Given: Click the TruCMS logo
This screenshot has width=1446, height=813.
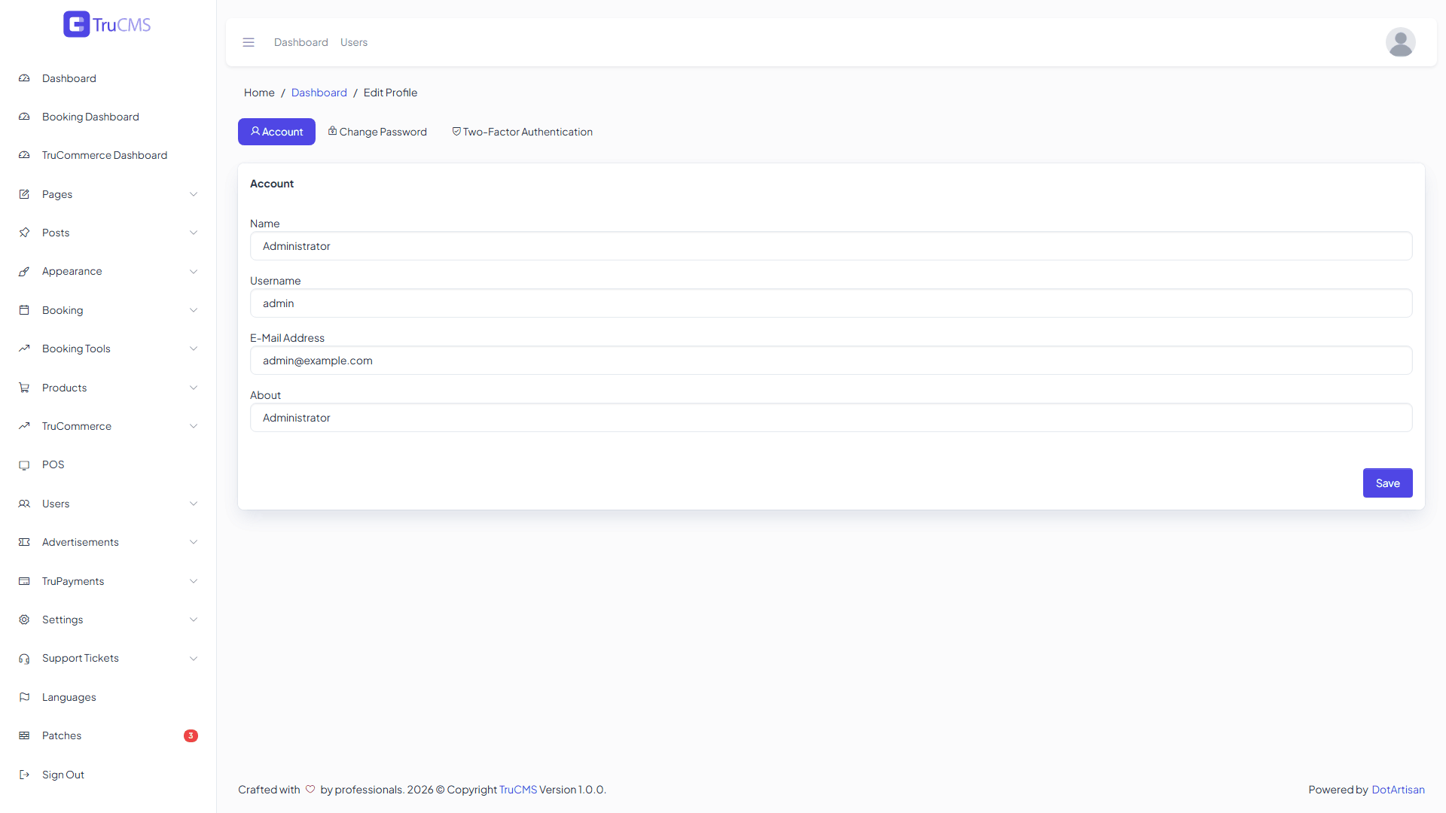Looking at the screenshot, I should point(107,24).
